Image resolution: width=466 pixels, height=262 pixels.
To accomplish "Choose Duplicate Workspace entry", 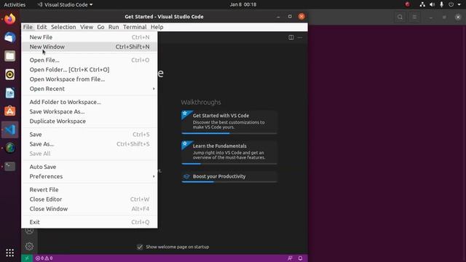I will pyautogui.click(x=89, y=121).
